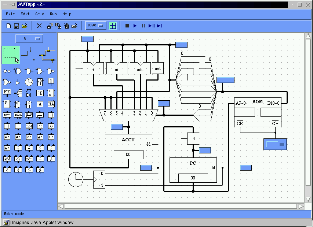Open the Run menu
This screenshot has height=227, width=313.
[x=54, y=14]
